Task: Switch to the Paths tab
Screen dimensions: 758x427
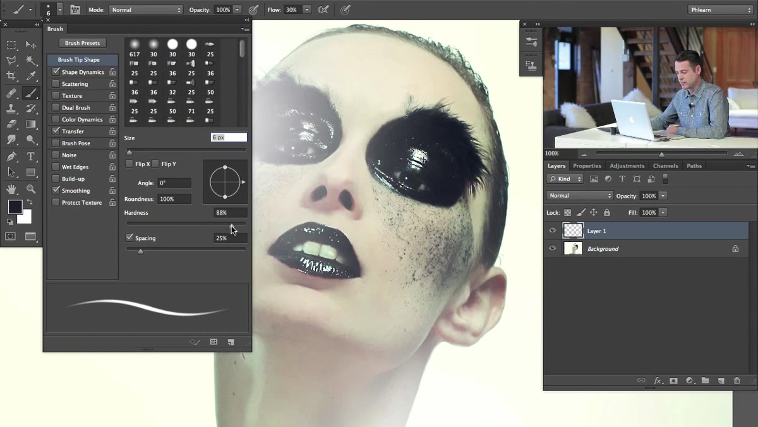Action: (x=694, y=165)
